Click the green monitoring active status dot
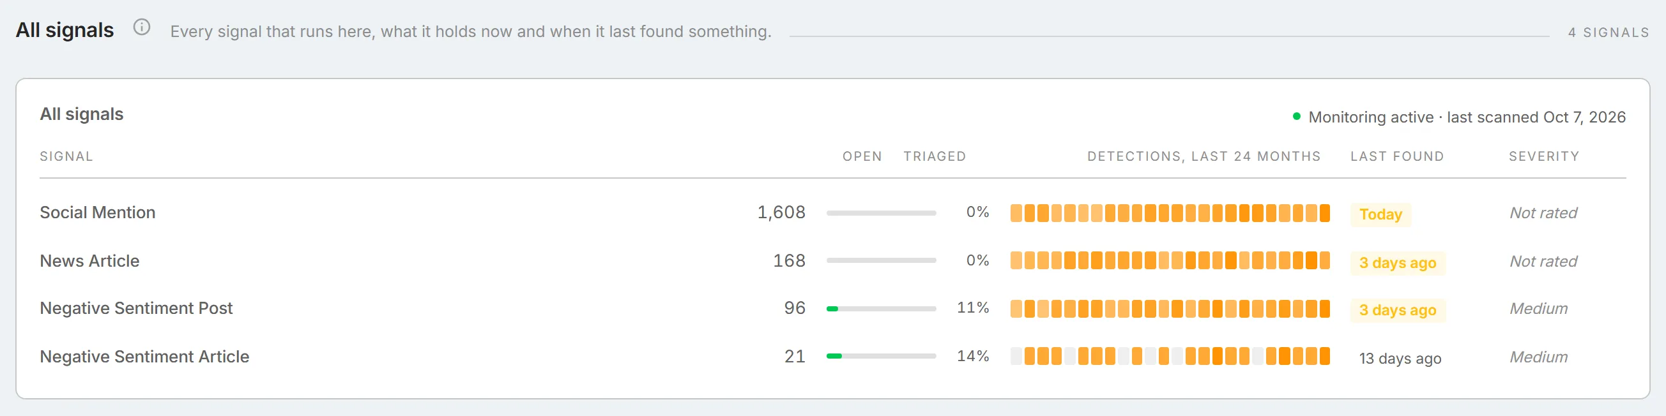Screen dimensions: 1666x416 pyautogui.click(x=1296, y=116)
